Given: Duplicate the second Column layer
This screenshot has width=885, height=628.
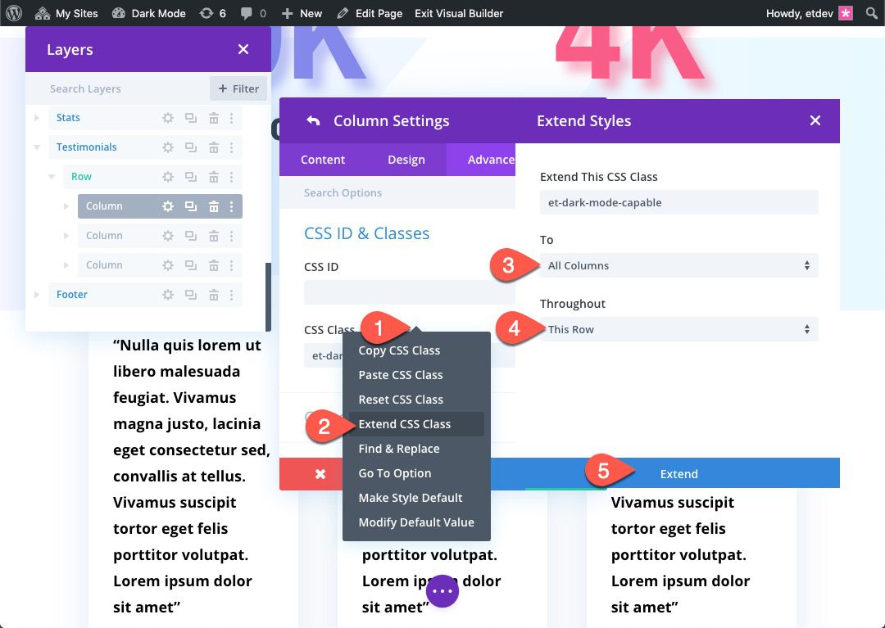Looking at the screenshot, I should [x=190, y=235].
